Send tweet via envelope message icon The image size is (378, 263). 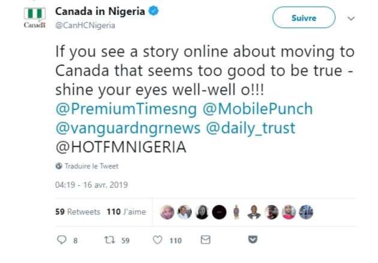coord(205,240)
